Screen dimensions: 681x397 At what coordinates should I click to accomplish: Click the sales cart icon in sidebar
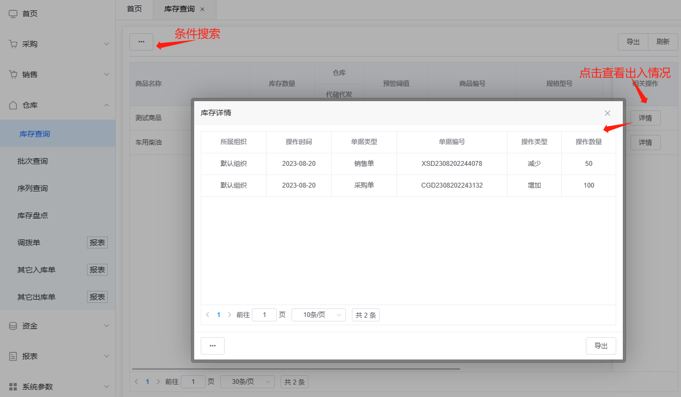(x=13, y=75)
